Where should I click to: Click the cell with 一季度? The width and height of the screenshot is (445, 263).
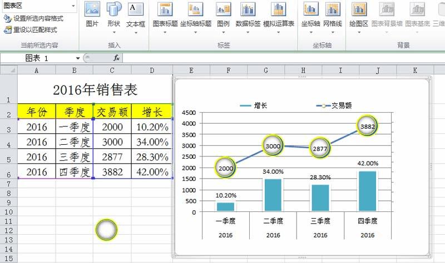click(x=75, y=127)
